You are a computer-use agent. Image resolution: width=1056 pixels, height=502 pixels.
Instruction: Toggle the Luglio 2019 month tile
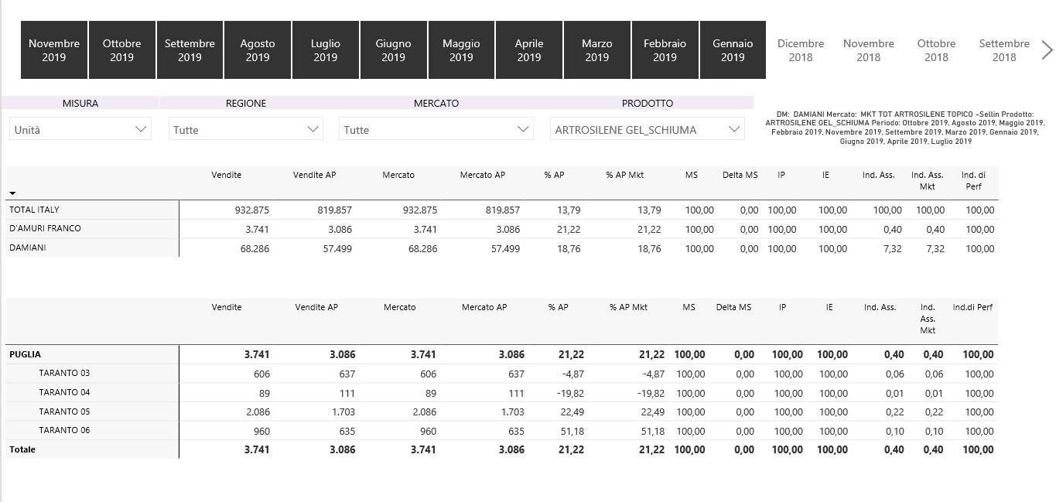coord(325,50)
